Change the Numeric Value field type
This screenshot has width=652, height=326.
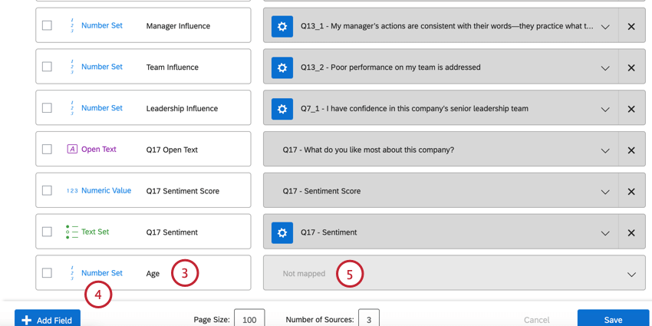[100, 191]
